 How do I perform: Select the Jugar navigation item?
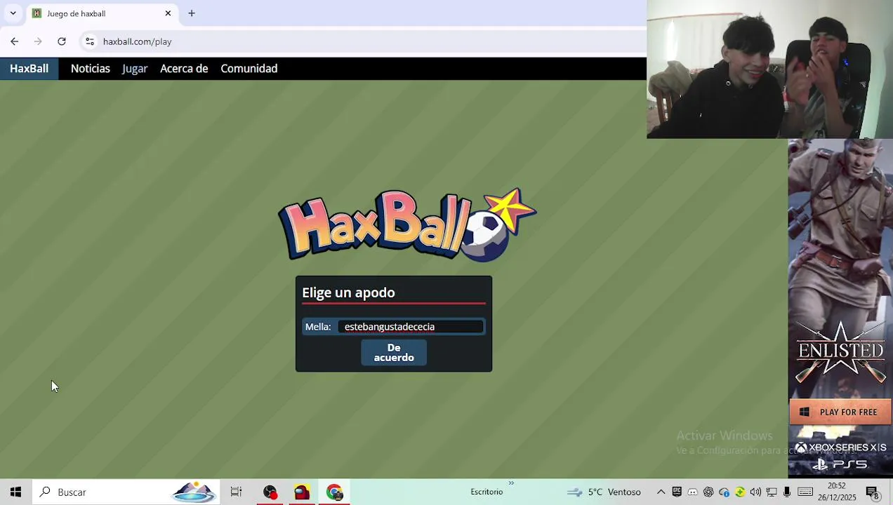[135, 69]
